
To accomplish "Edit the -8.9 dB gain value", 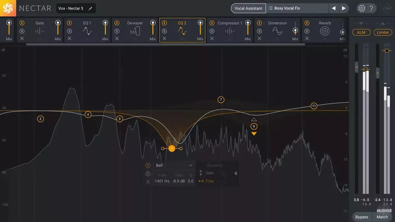I will 179,181.
